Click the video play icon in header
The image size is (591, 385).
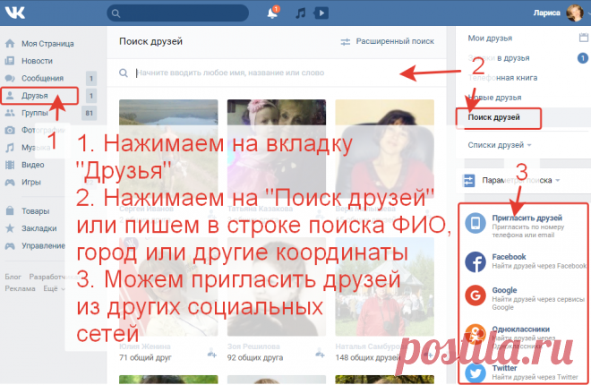pos(321,13)
